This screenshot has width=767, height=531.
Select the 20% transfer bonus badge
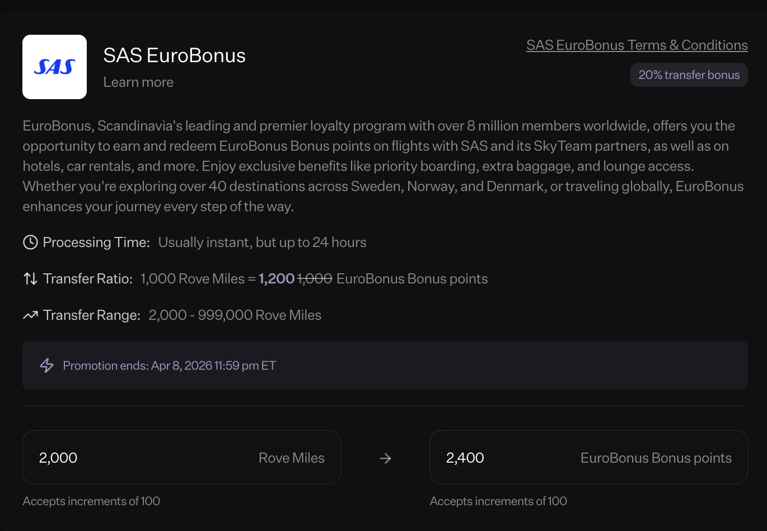[689, 74]
